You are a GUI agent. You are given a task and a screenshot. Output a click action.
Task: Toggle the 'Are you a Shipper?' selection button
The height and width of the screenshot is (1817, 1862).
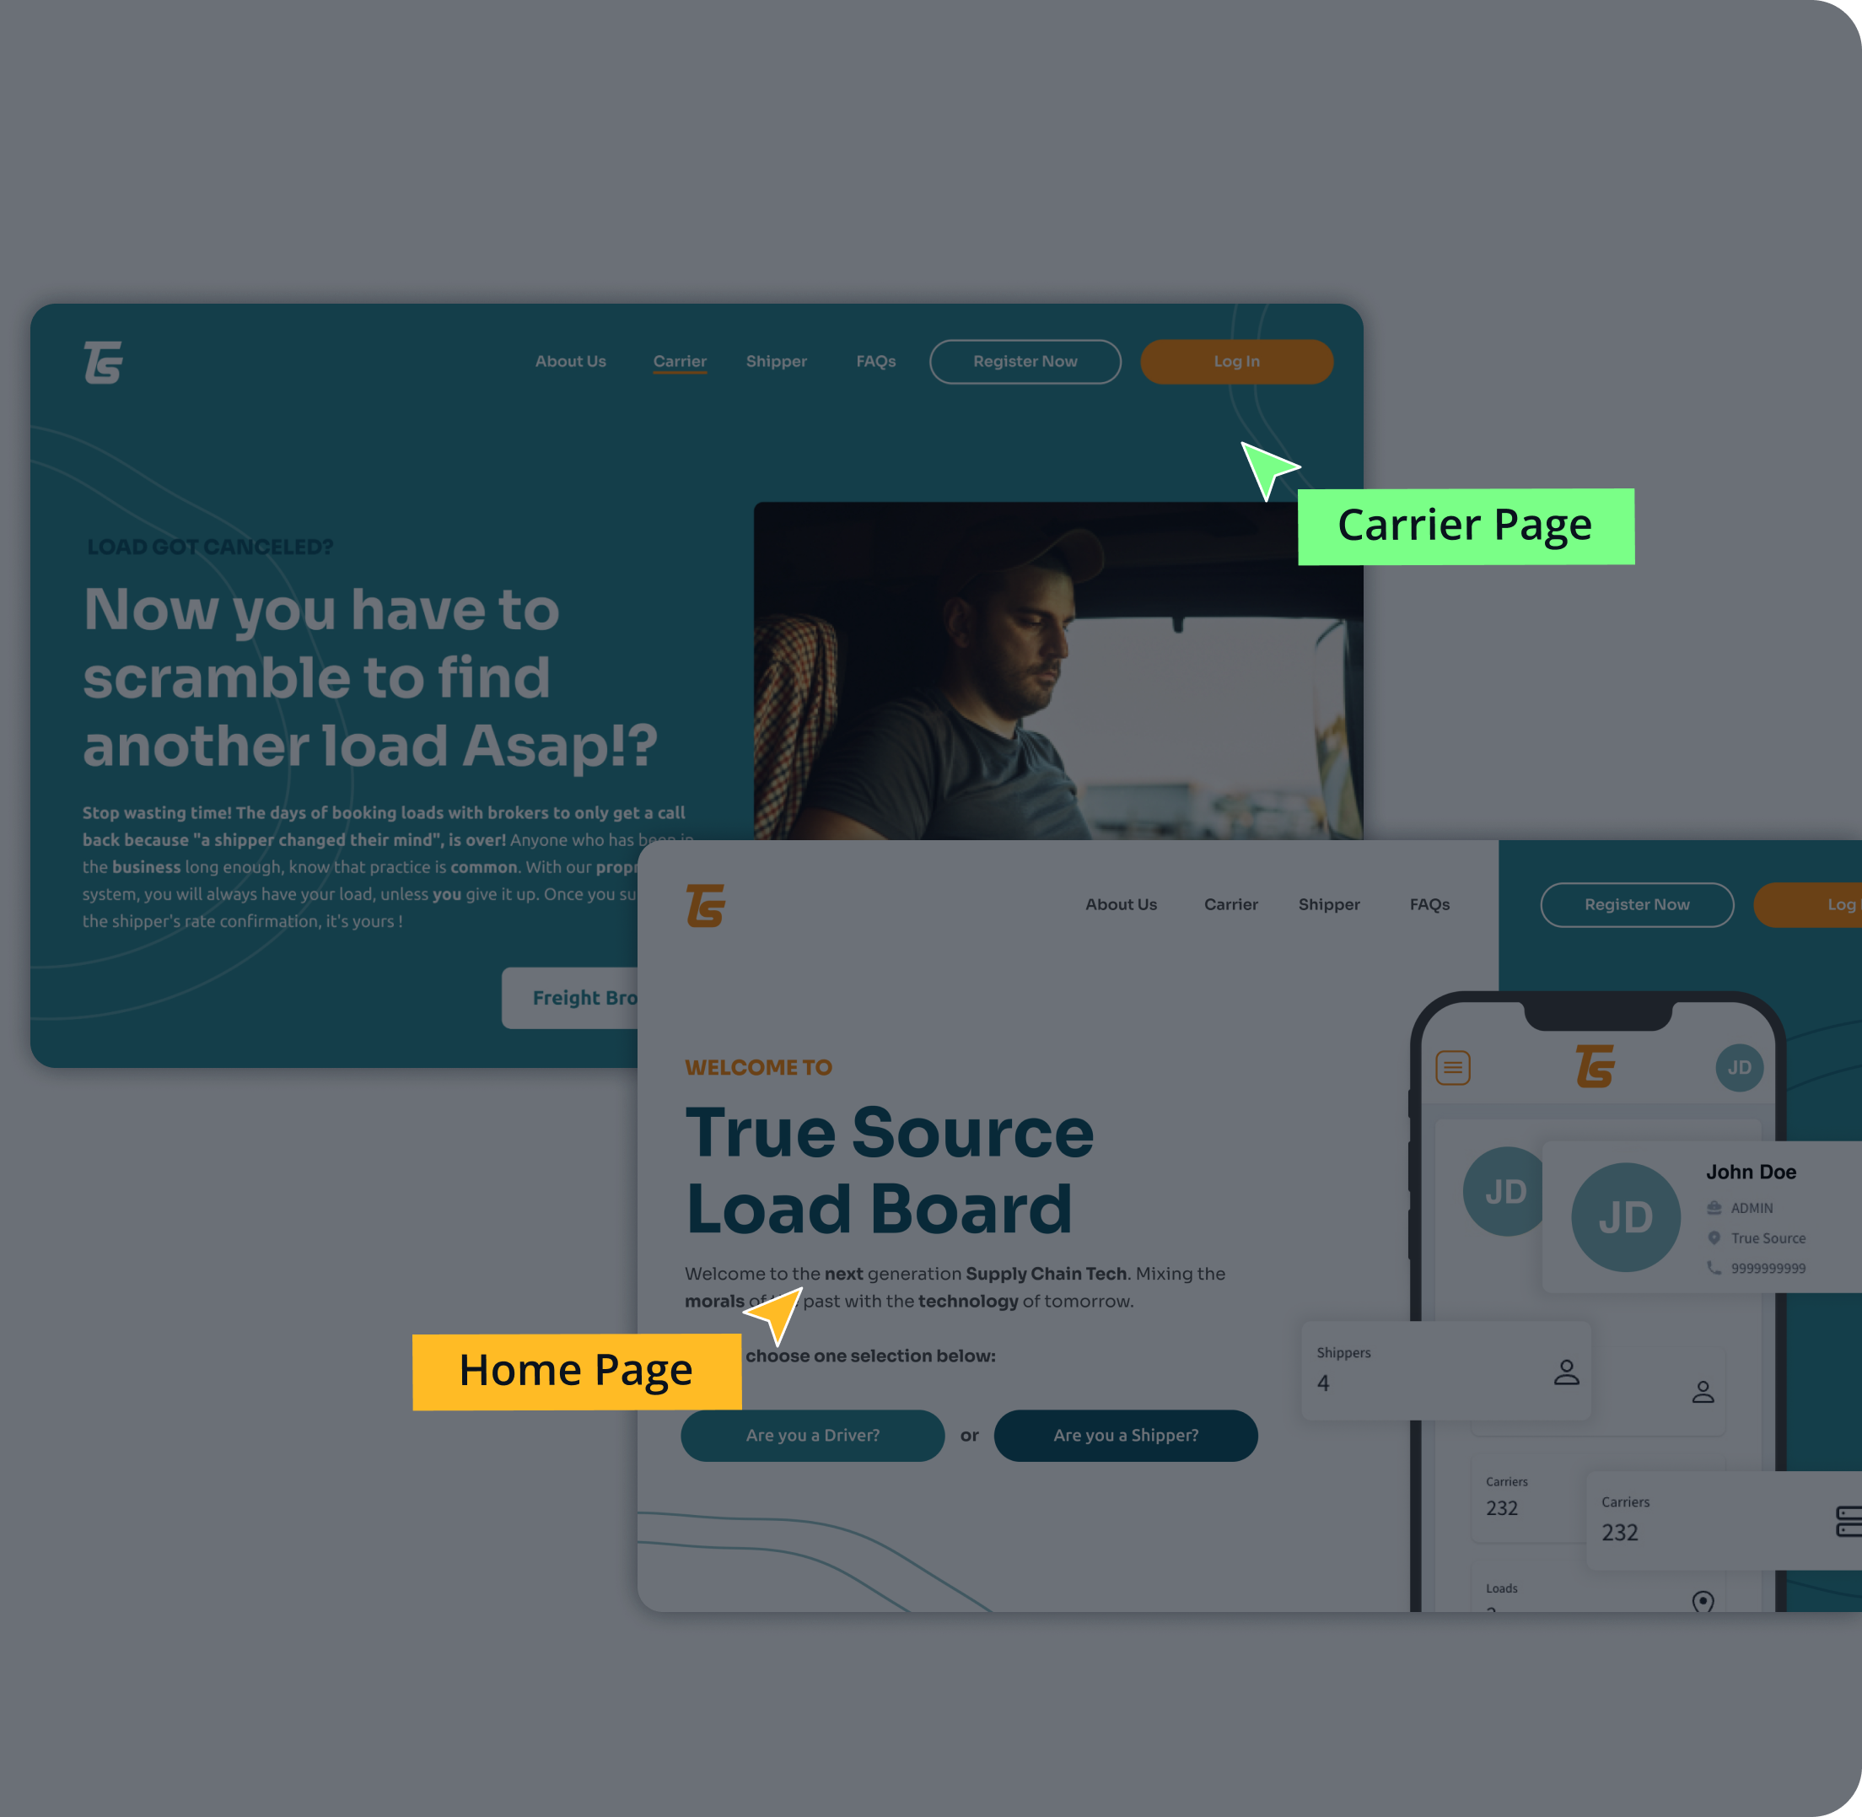pos(1127,1434)
